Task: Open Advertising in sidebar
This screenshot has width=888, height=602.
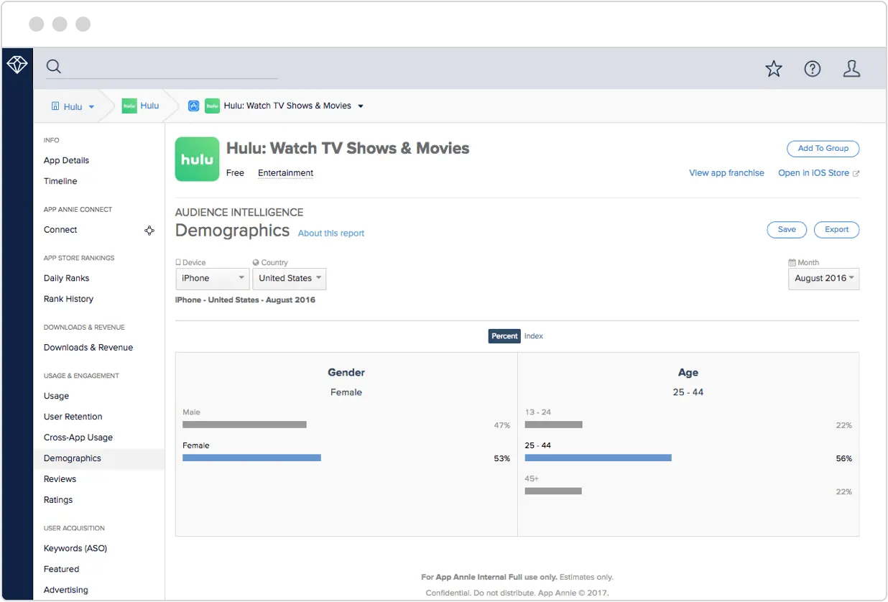Action: [66, 591]
